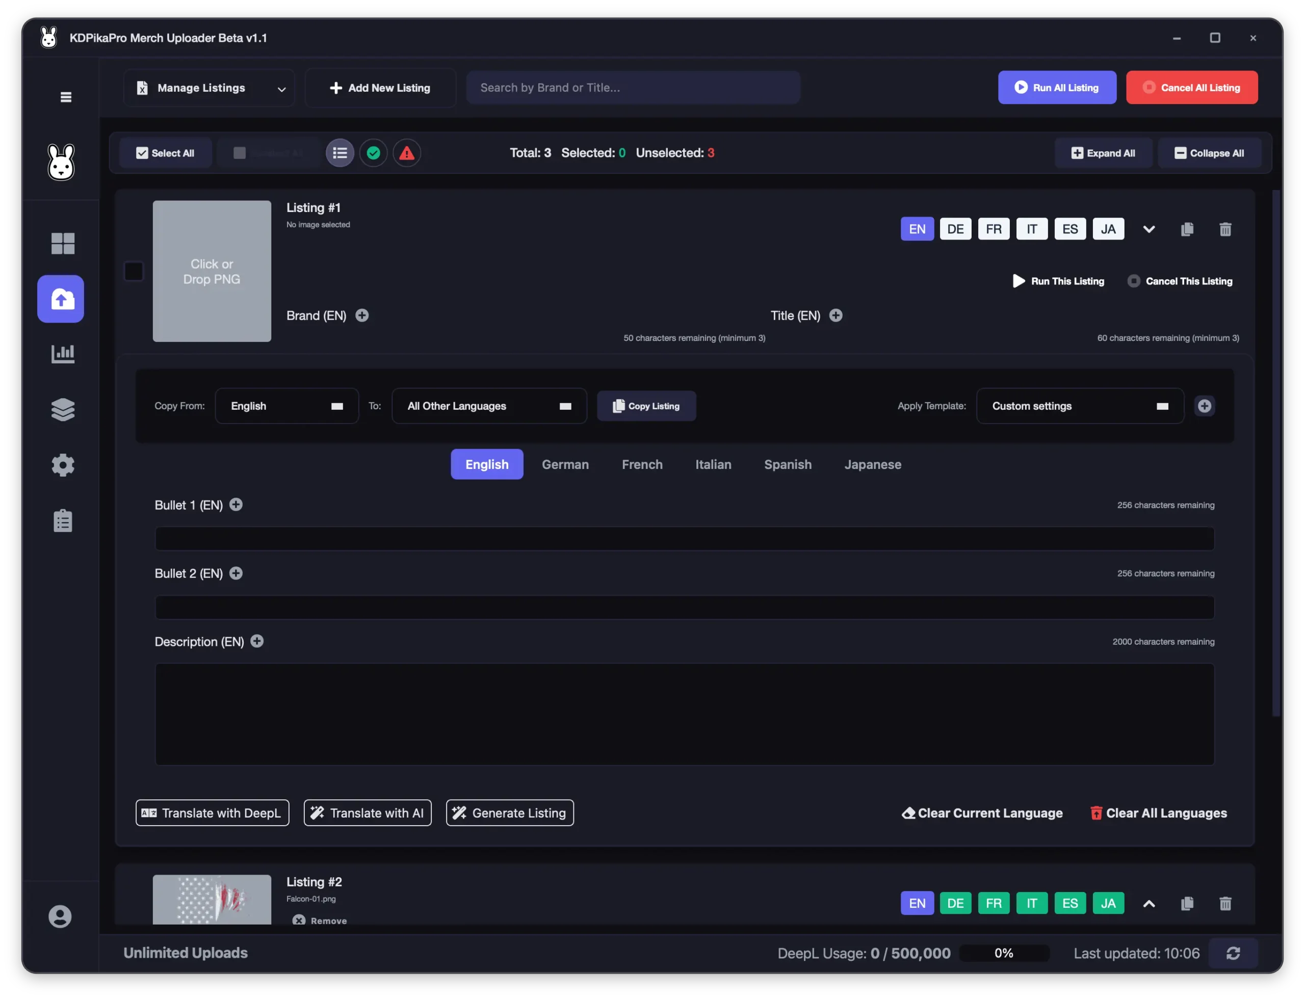Delete Listing #1 via the trash icon
The width and height of the screenshot is (1305, 999).
pos(1225,229)
